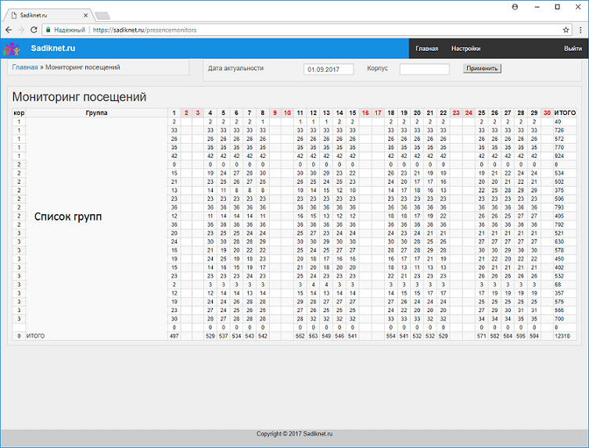Click the Sadiknet.ru logo icon
Viewport: 589px width, 448px height.
pyautogui.click(x=11, y=48)
